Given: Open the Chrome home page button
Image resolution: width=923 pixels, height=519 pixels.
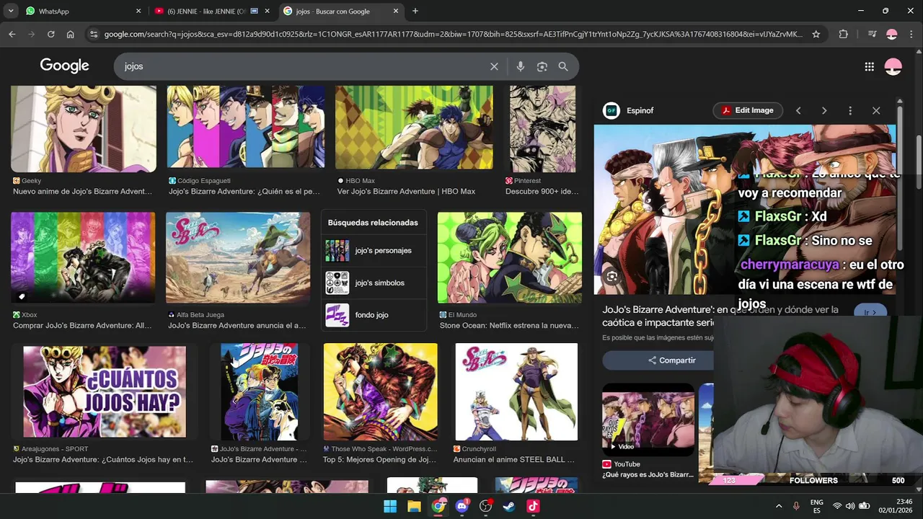Looking at the screenshot, I should [x=70, y=34].
